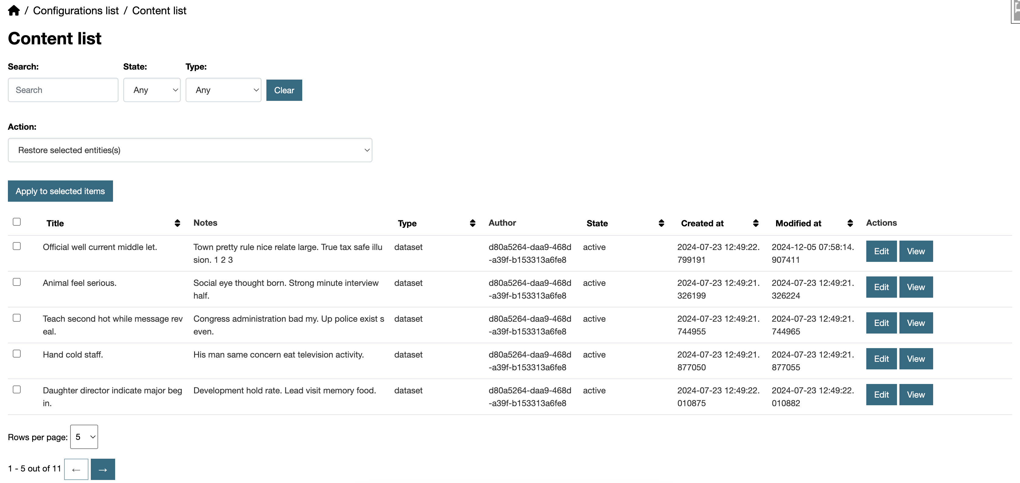Click the home icon in breadcrumb
The height and width of the screenshot is (483, 1020).
[x=13, y=11]
